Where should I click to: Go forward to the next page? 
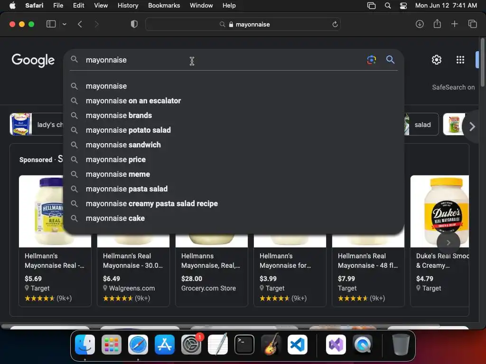96,24
